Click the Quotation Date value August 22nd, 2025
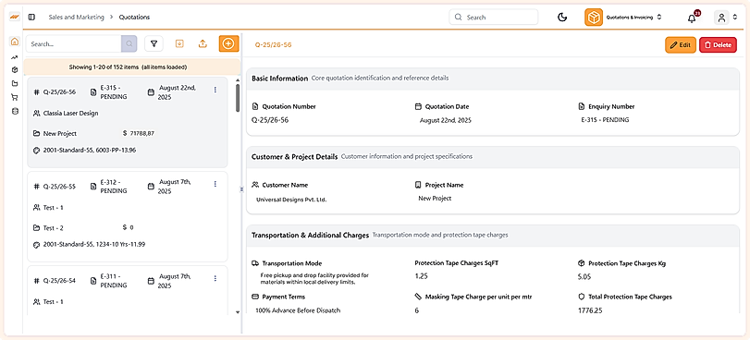Image resolution: width=750 pixels, height=340 pixels. tap(446, 120)
